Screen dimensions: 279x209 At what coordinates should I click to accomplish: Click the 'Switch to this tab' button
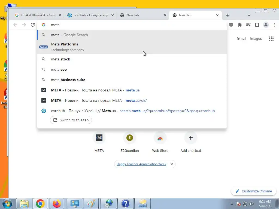71,120
